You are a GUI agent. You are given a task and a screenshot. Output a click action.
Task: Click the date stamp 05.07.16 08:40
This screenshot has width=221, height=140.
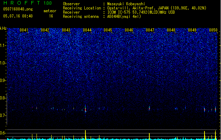(18, 16)
